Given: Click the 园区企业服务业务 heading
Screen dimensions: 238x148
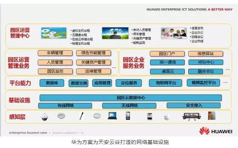Looking at the screenshot, I should (134, 63).
